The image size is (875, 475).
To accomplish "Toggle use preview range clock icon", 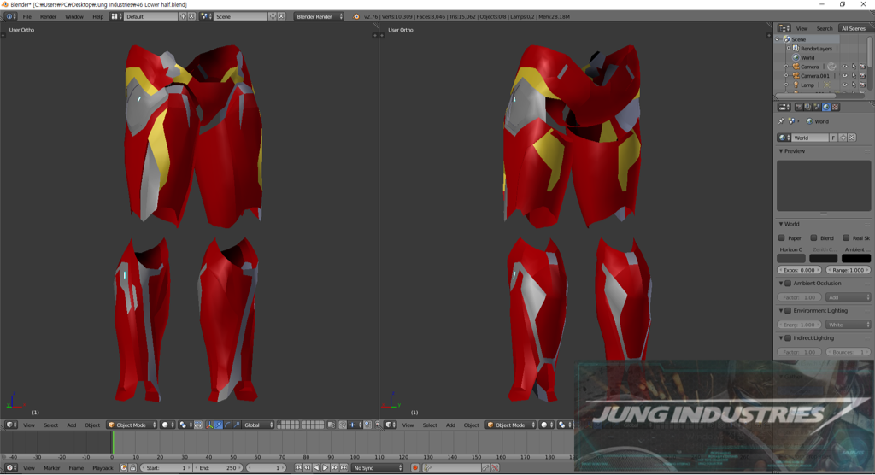I will click(x=124, y=468).
